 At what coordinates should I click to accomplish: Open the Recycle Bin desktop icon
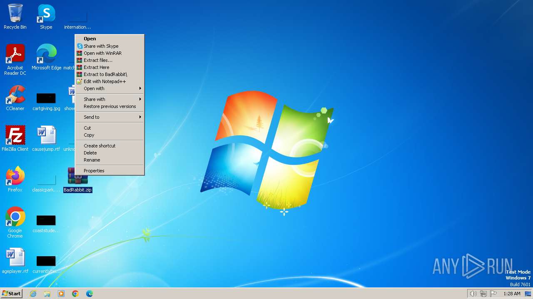point(15,17)
